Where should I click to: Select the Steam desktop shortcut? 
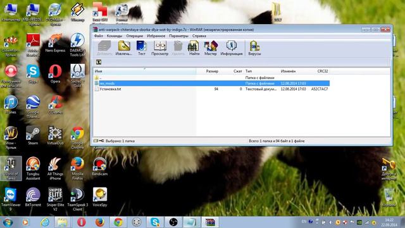tap(33, 136)
